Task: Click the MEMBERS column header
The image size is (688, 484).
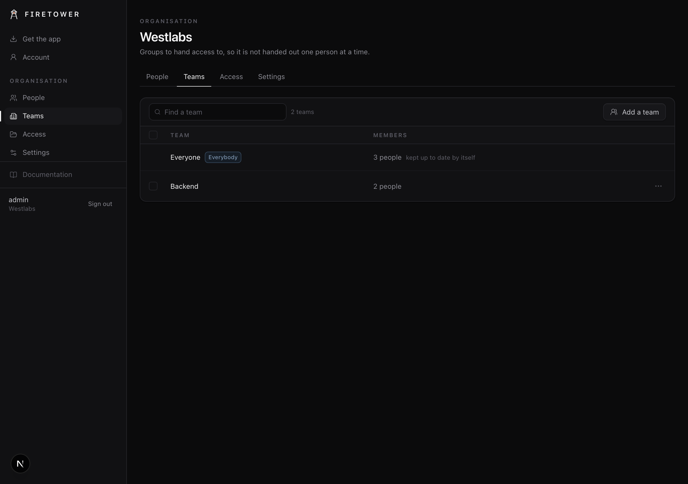Action: [390, 135]
